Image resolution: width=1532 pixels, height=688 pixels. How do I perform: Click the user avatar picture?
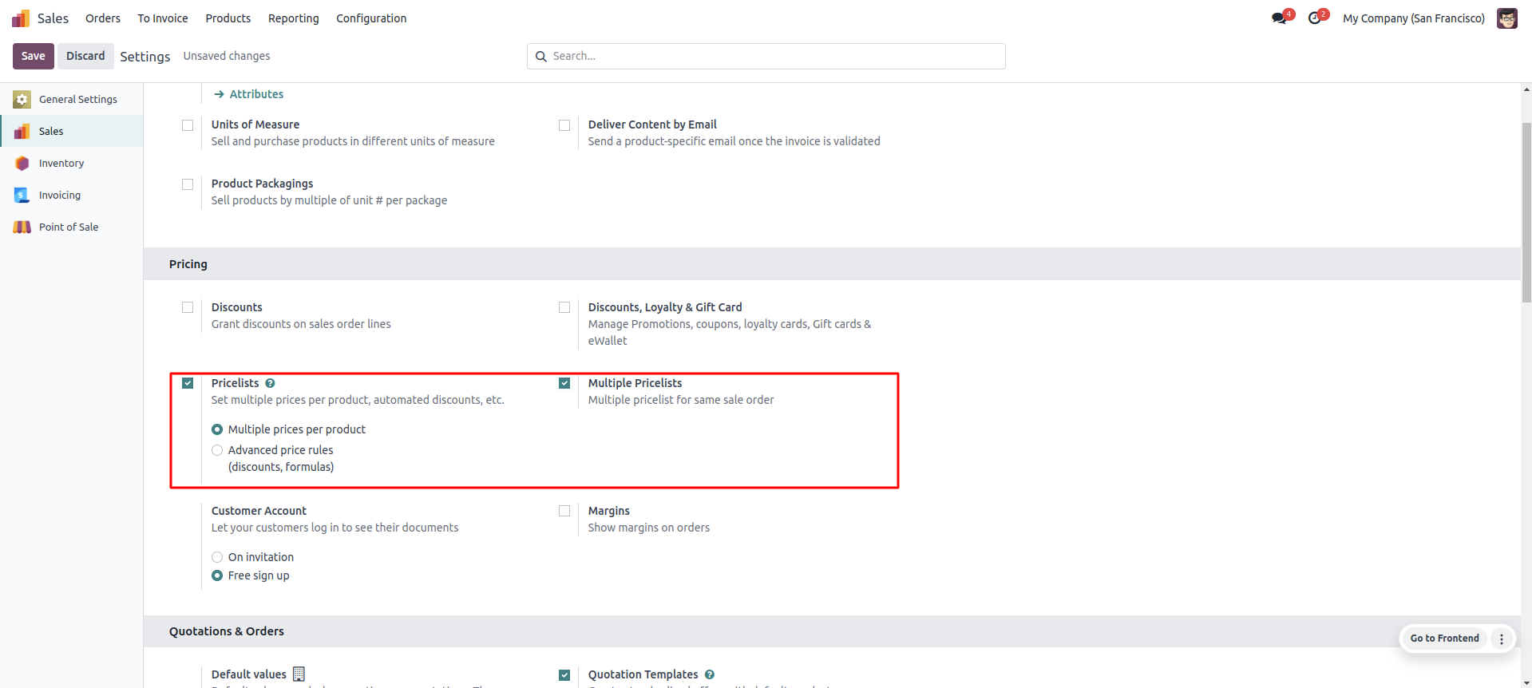click(x=1506, y=18)
